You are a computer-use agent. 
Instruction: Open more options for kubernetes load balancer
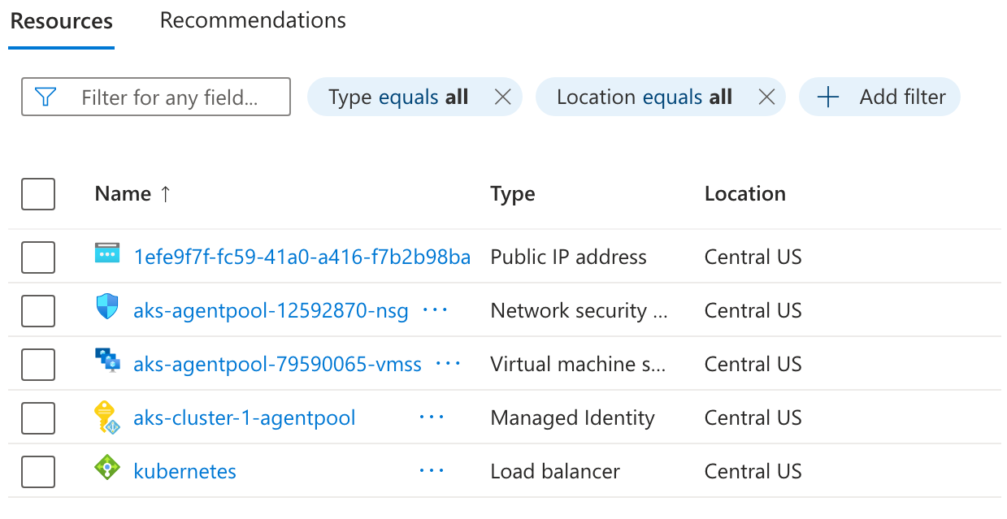coord(432,471)
